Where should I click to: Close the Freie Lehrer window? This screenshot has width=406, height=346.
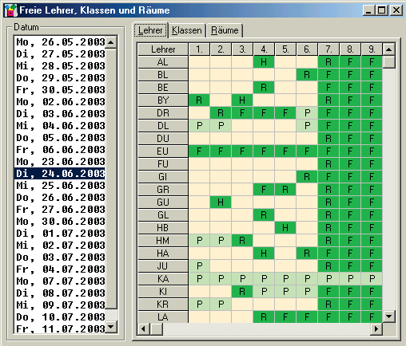point(396,10)
